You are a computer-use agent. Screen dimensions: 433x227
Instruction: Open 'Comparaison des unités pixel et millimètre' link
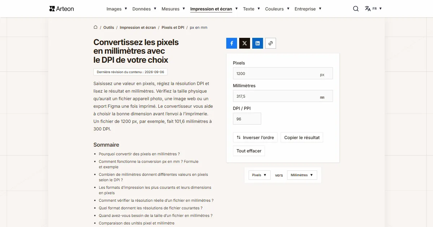(136, 223)
